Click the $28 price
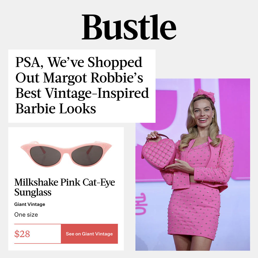This screenshot has height=258, width=258. coord(22,234)
